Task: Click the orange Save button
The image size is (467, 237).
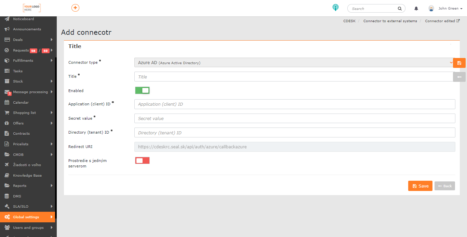Action: pos(420,186)
